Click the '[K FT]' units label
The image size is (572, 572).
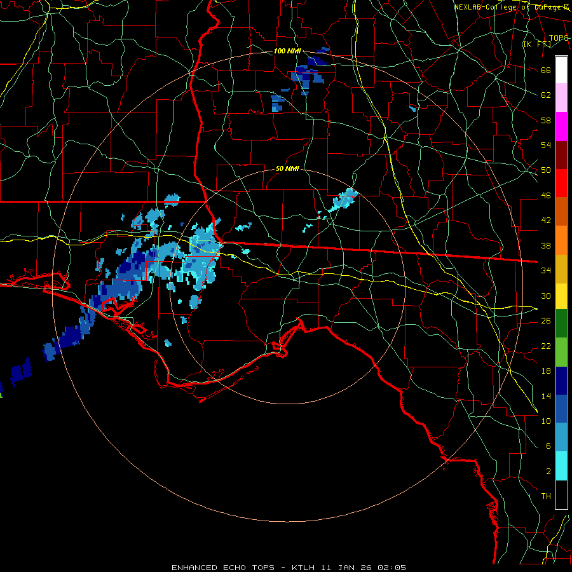537,44
